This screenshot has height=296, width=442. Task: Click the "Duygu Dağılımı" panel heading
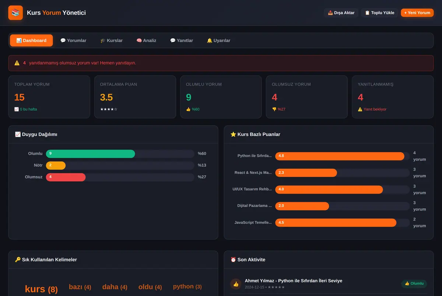point(36,134)
